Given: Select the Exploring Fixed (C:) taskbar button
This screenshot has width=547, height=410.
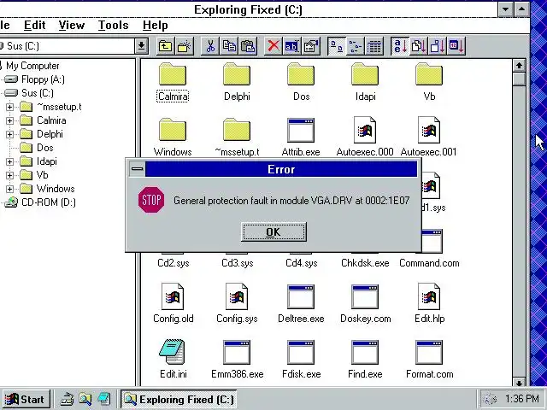Looking at the screenshot, I should point(179,399).
